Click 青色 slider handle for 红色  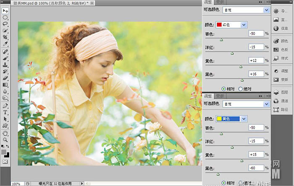221,40
